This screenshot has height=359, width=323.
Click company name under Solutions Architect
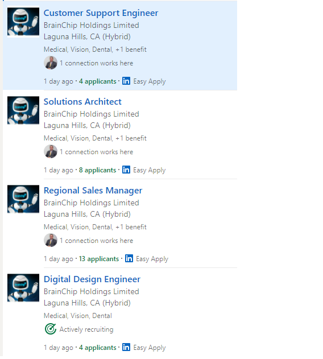pos(92,114)
